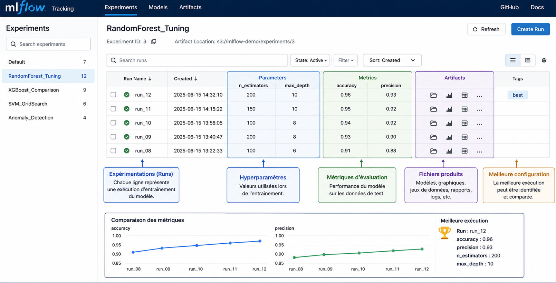The image size is (556, 283).
Task: Open table icon for run_11 artifacts
Action: pos(464,109)
